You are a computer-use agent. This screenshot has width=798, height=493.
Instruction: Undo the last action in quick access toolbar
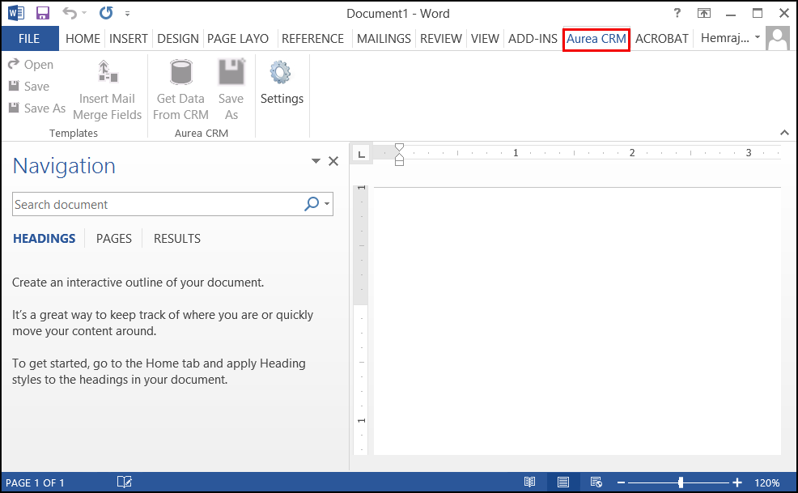pos(70,13)
